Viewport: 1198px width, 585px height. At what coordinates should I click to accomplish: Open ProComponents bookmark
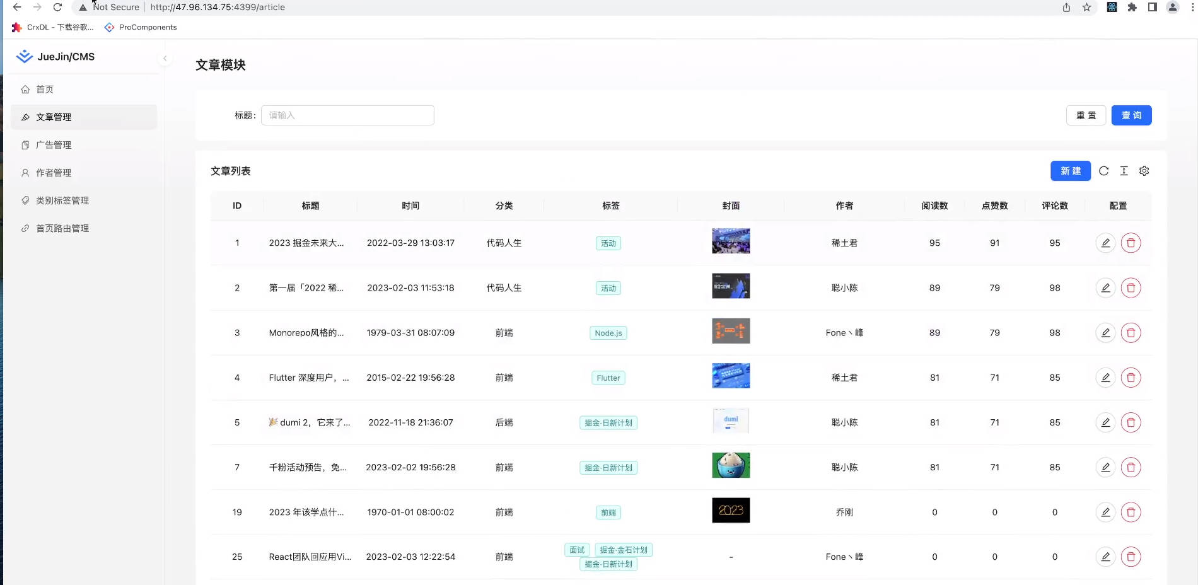click(141, 27)
